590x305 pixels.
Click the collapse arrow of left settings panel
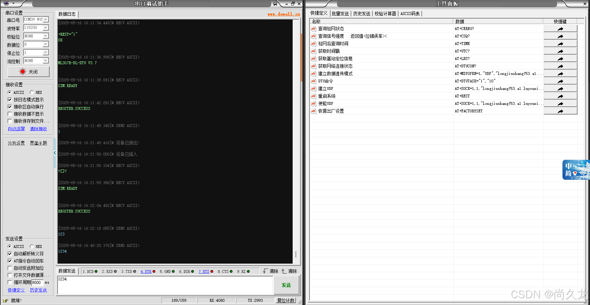[x=55, y=153]
